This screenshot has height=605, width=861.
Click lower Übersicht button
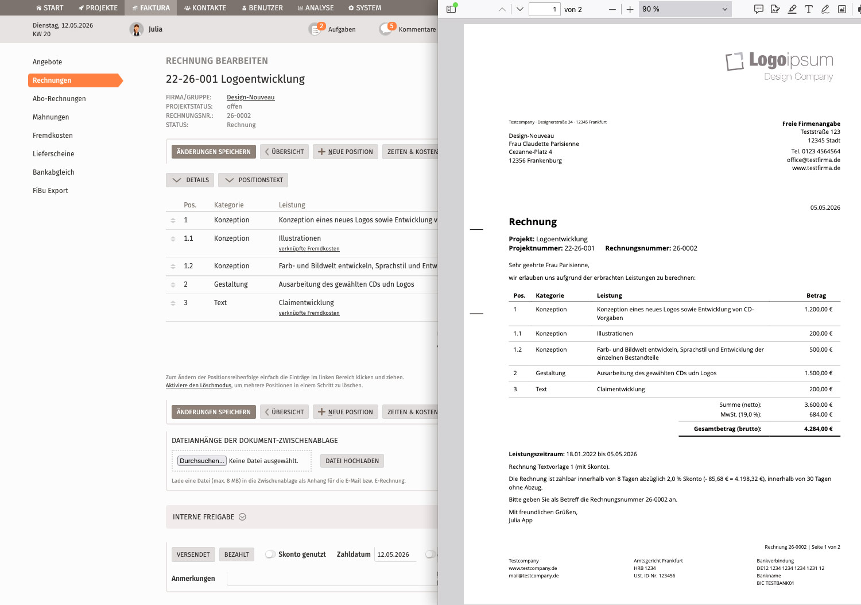click(284, 412)
